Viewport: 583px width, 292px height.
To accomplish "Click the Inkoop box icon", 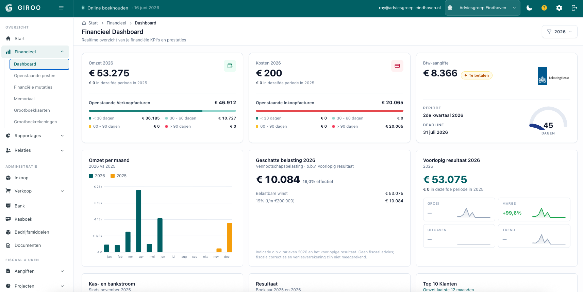I will 8,178.
